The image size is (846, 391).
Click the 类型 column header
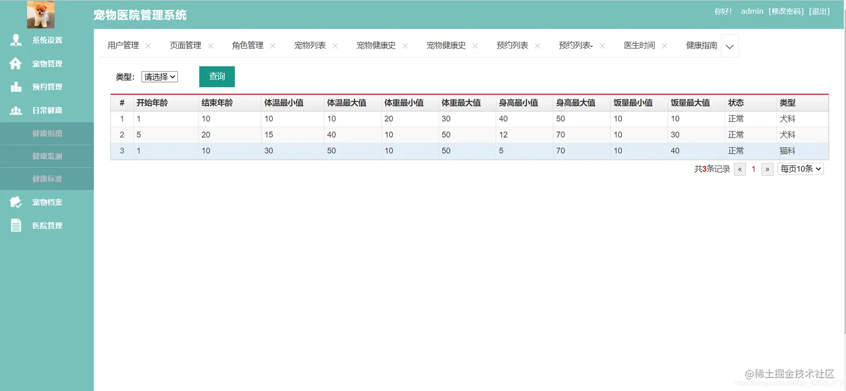802,103
